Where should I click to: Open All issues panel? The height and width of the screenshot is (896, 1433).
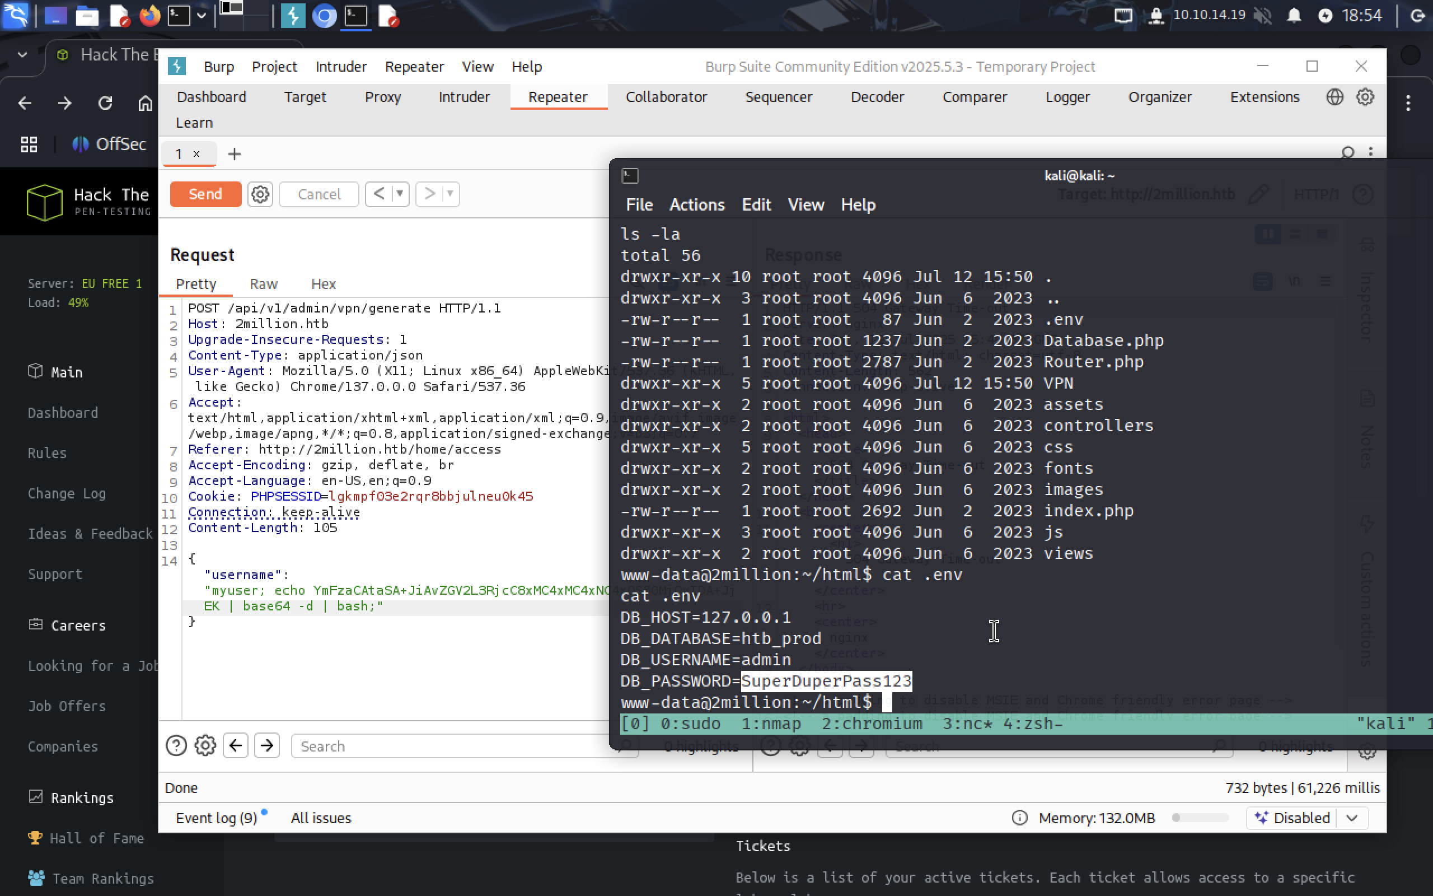tap(321, 818)
